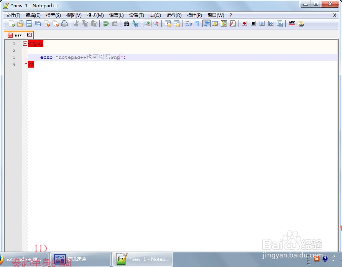342x267 pixels.
Task: Save the file using the floppy disk icon
Action: 29,23
